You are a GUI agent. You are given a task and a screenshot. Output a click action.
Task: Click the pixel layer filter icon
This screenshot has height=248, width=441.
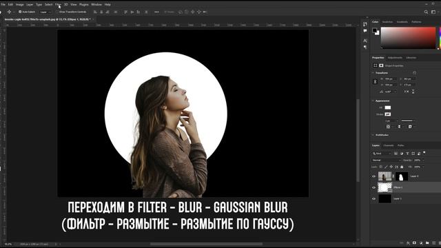click(x=396, y=154)
